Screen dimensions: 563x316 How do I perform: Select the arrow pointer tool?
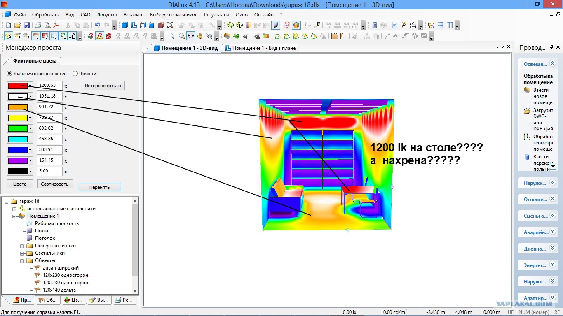(172, 36)
